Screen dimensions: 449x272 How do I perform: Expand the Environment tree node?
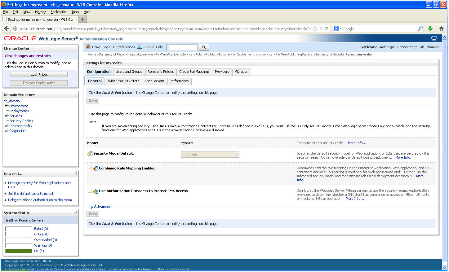[6, 106]
